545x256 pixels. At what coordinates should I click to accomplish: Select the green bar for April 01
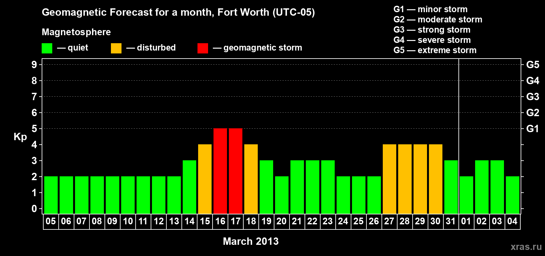pos(466,195)
